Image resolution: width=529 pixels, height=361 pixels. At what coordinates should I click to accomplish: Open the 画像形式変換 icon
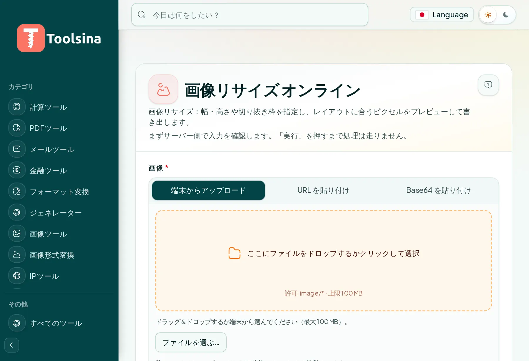17,255
